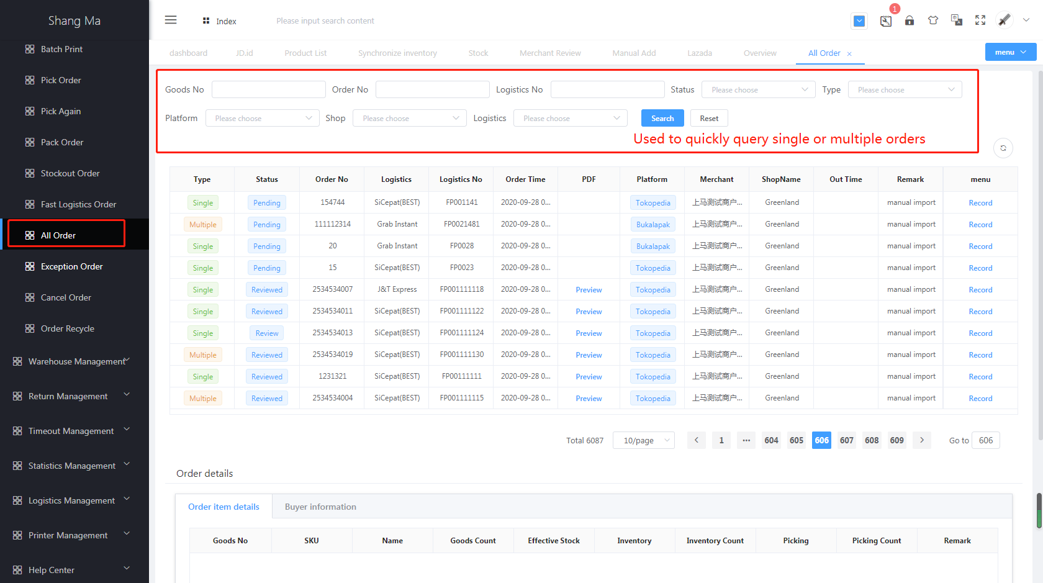The width and height of the screenshot is (1043, 583).
Task: Open the blue menu dropdown button
Action: 1010,52
